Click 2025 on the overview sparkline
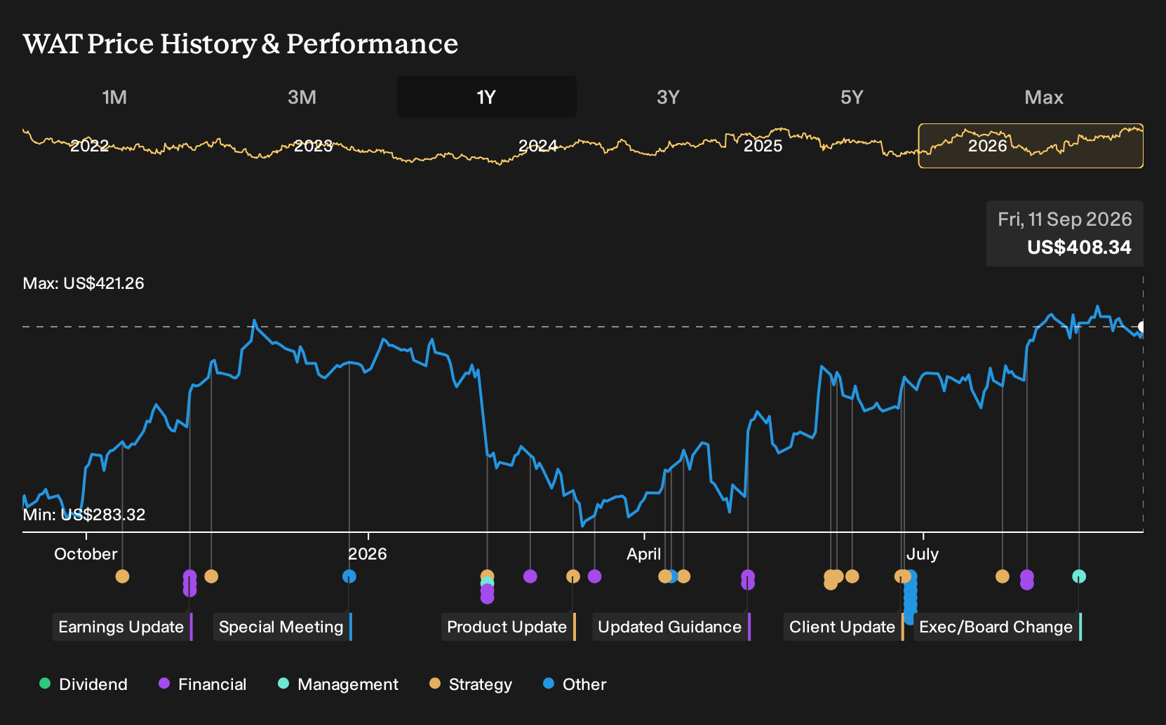Image resolution: width=1166 pixels, height=725 pixels. pos(763,146)
